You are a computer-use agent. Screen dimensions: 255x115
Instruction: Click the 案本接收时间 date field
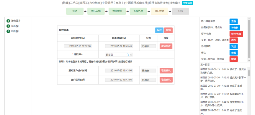[119, 46]
